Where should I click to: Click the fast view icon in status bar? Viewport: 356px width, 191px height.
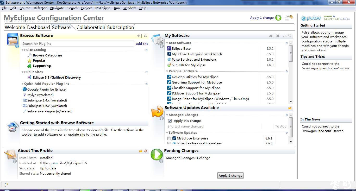pos(7,185)
